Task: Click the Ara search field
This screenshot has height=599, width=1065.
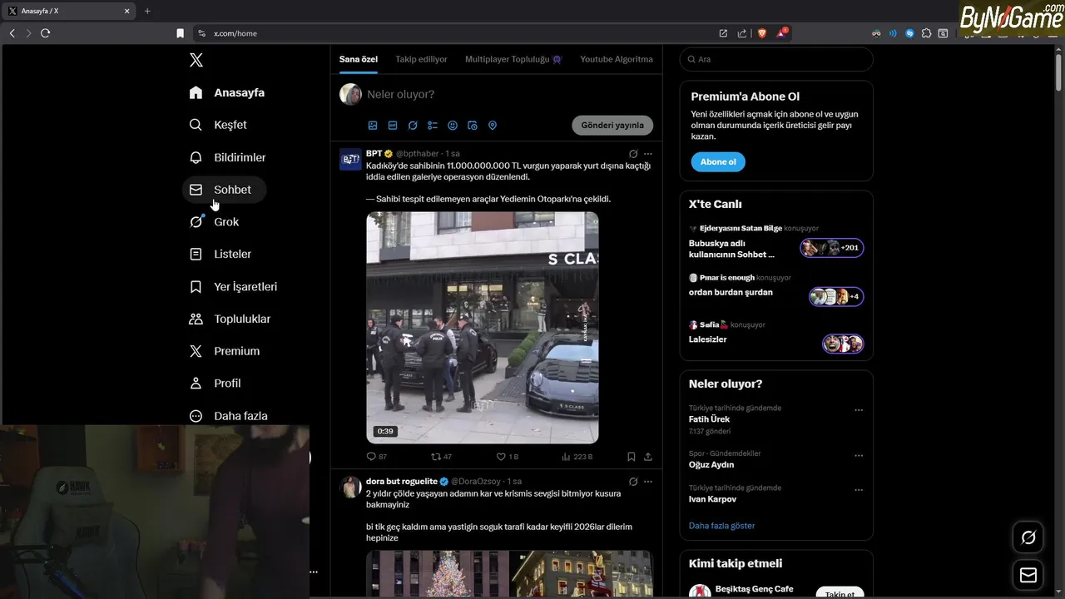Action: coord(776,59)
